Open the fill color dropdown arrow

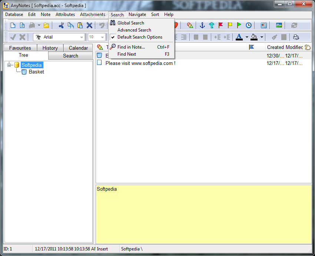pos(262,37)
